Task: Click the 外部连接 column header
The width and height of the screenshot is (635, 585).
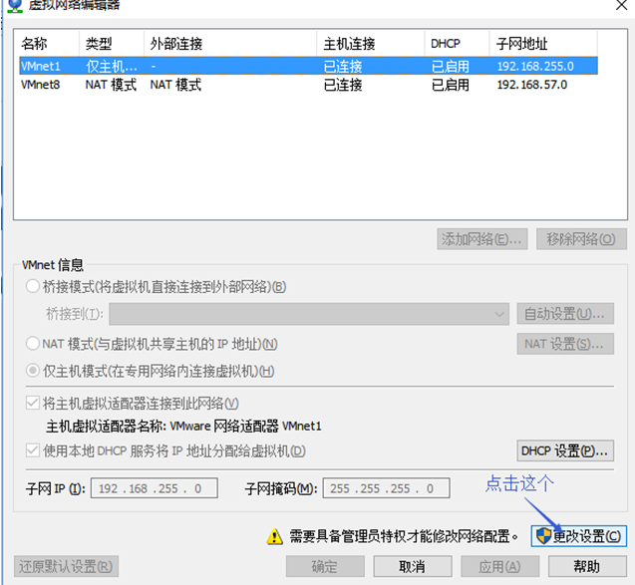Action: point(230,43)
